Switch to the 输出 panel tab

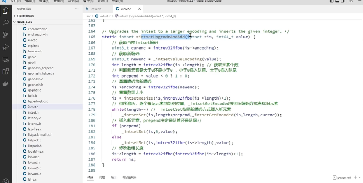113,177
